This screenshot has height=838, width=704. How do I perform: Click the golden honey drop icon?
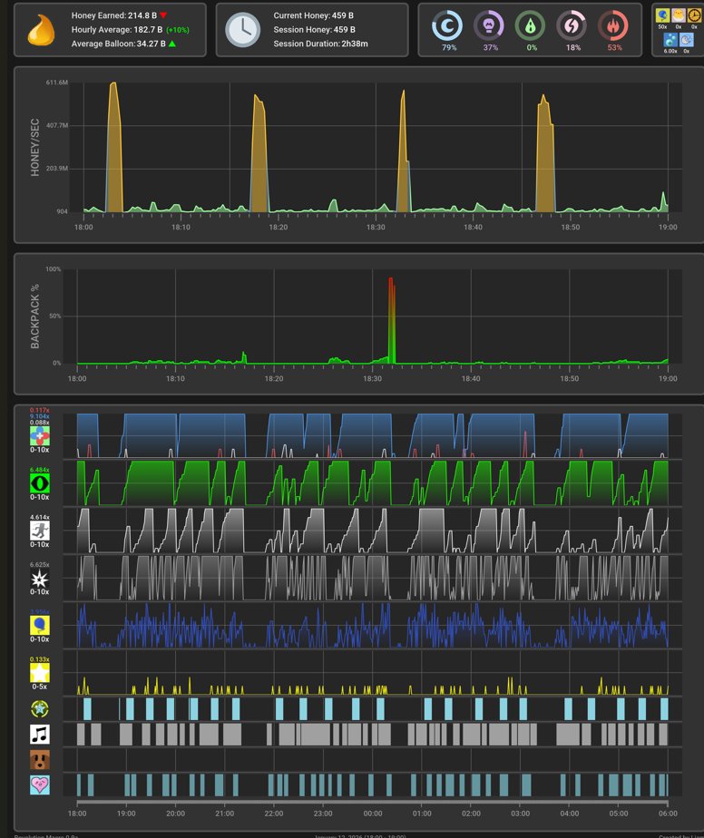[x=41, y=30]
